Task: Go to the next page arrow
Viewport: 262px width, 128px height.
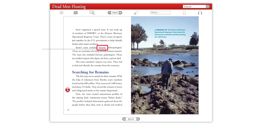Action: [138, 119]
